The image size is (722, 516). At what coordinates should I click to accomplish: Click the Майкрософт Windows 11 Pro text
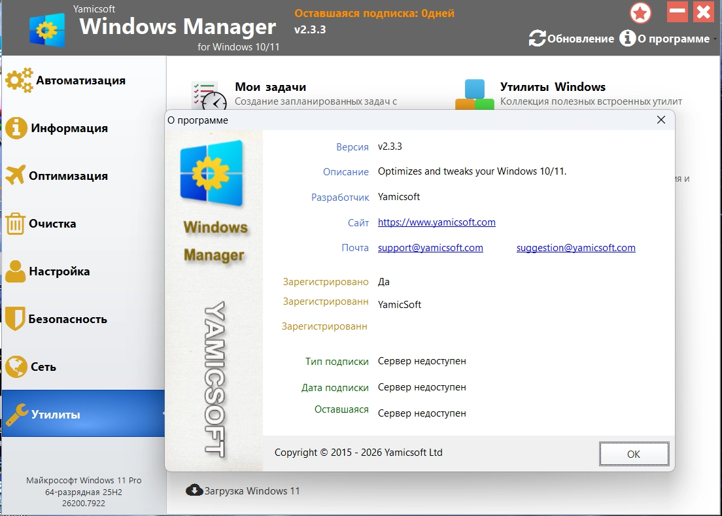(x=84, y=480)
